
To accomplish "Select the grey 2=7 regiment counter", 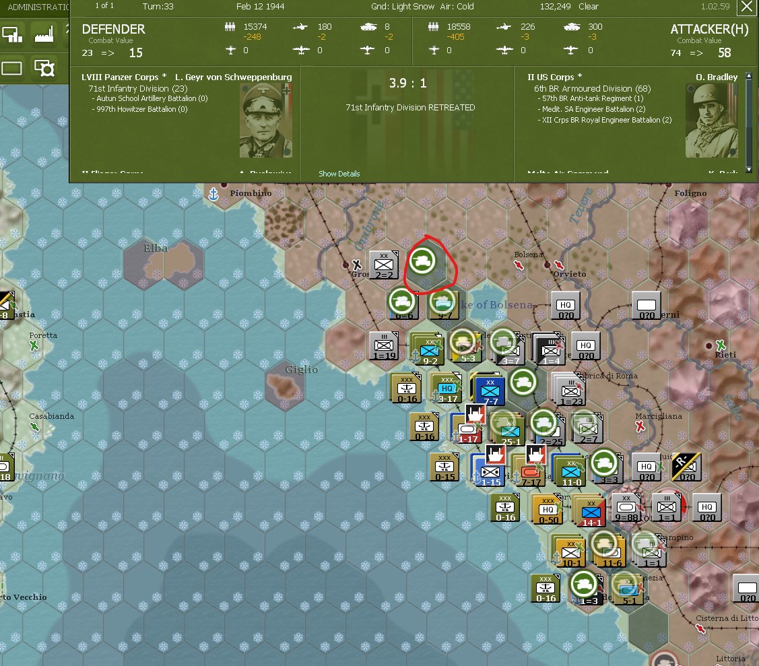I will [588, 429].
